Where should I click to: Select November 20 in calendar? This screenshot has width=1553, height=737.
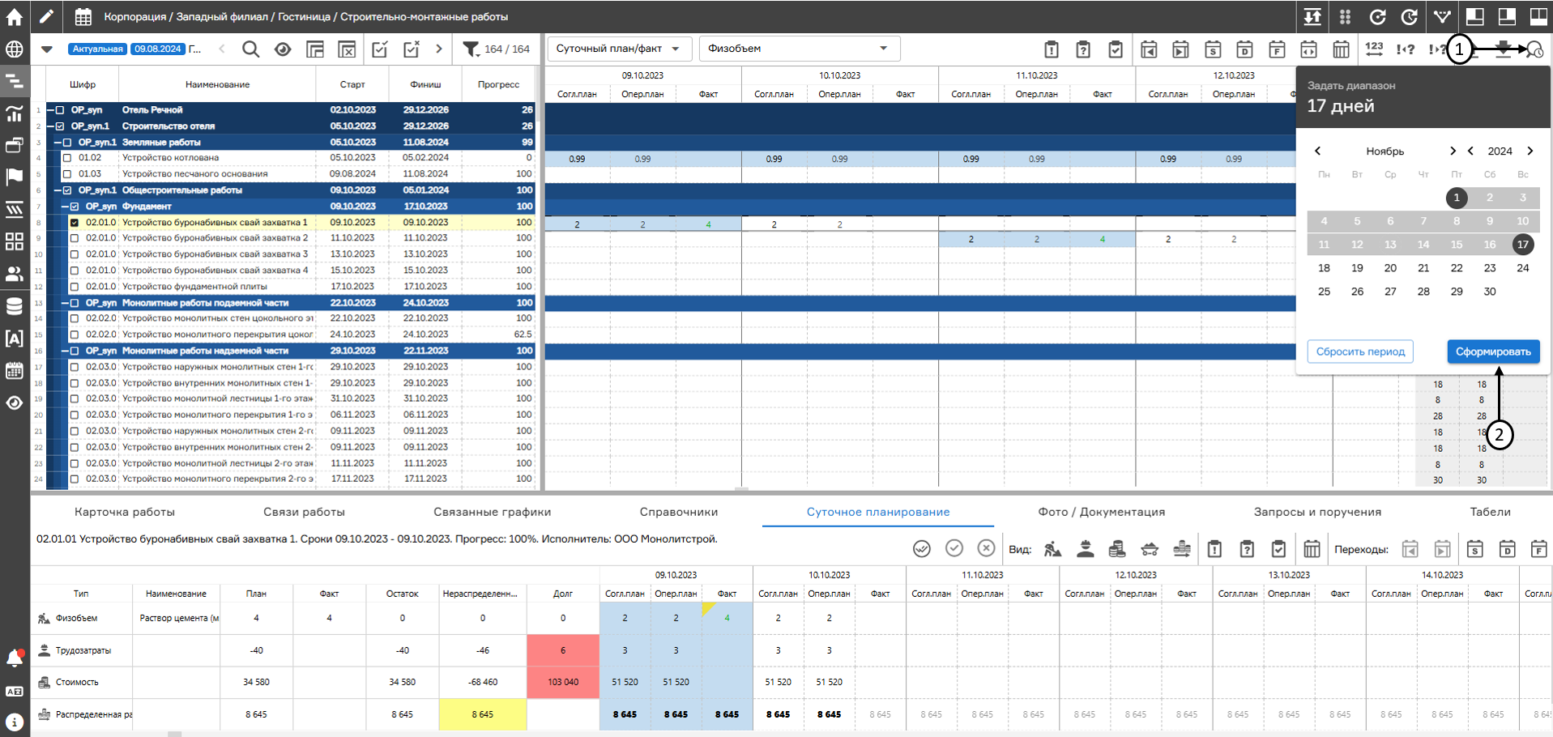(1390, 268)
